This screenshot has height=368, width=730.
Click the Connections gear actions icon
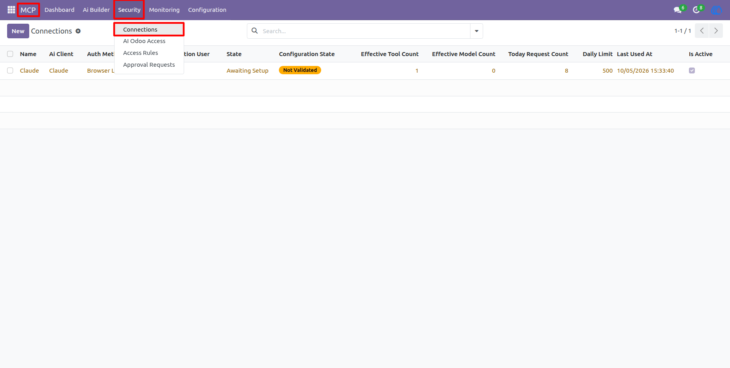click(x=78, y=31)
